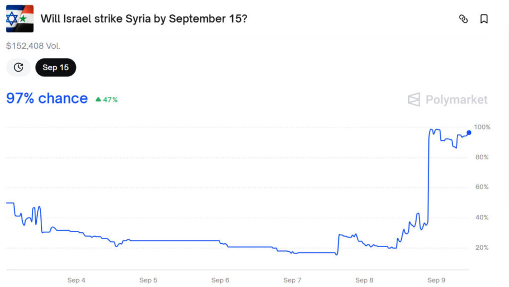Image resolution: width=509 pixels, height=287 pixels.
Task: Click the Polymarket logo watermark
Action: tap(447, 99)
